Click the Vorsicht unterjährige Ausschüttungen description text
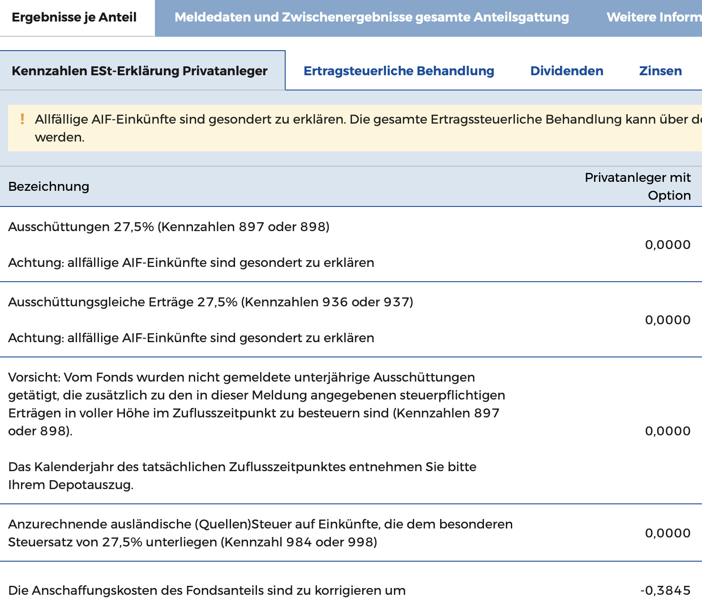Screen dimensions: 702x610 (256, 404)
